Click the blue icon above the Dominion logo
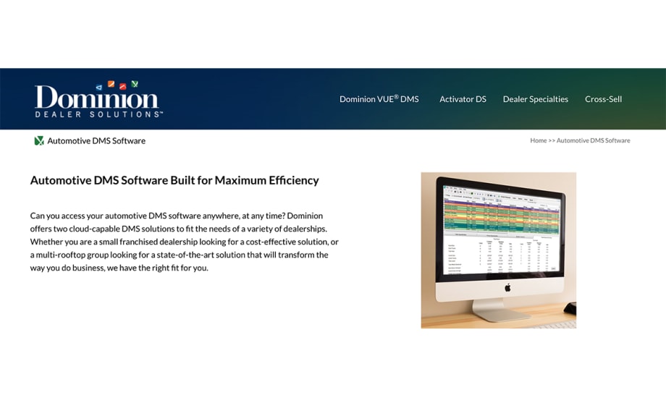 99,88
